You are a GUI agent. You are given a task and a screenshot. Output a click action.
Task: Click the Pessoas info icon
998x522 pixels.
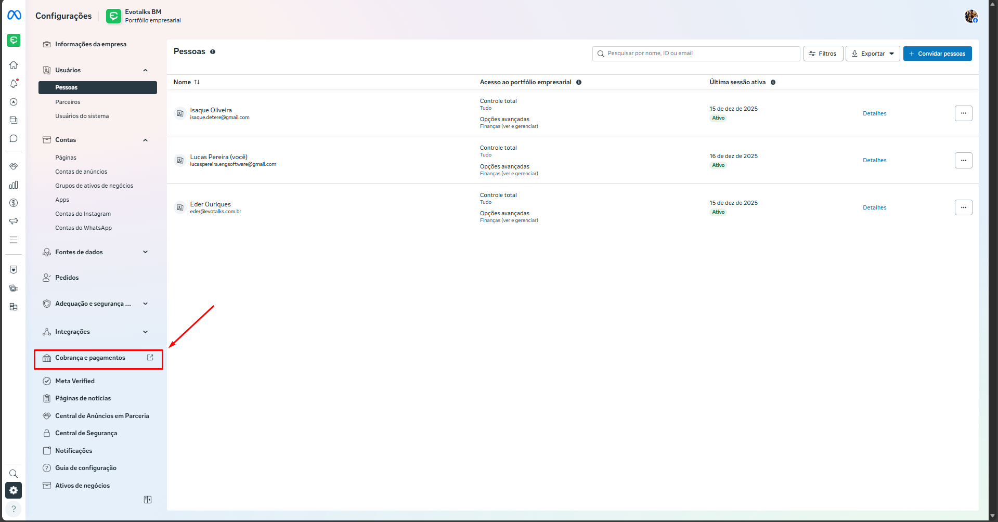[x=213, y=52]
